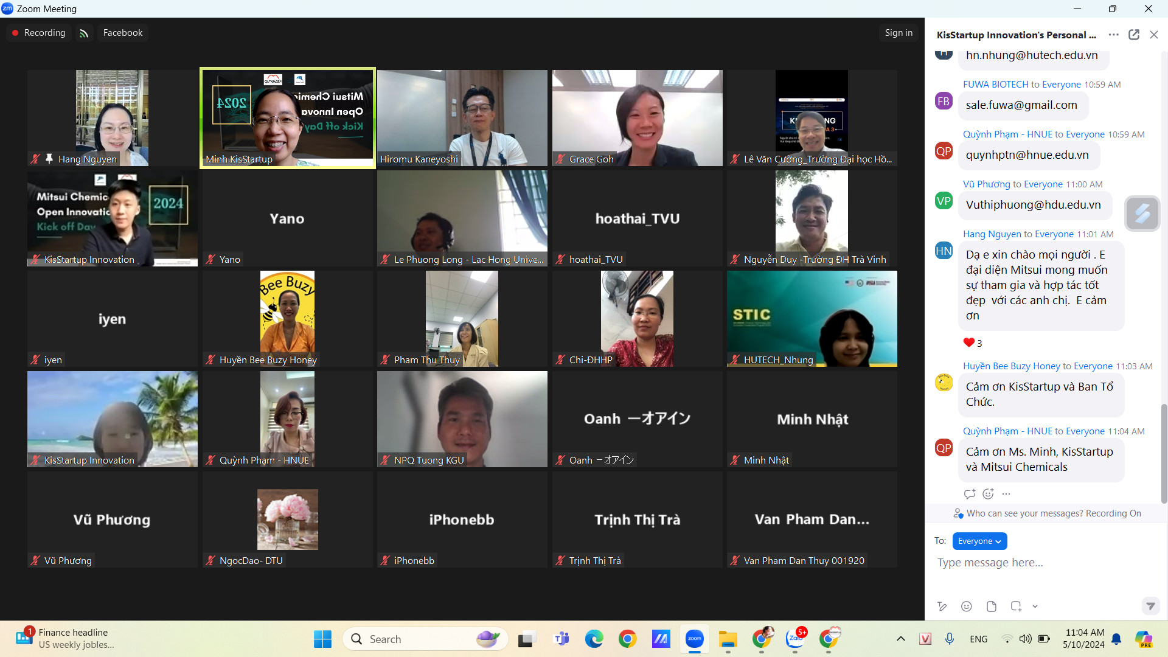Click the Who can see your messages link

point(1024,513)
